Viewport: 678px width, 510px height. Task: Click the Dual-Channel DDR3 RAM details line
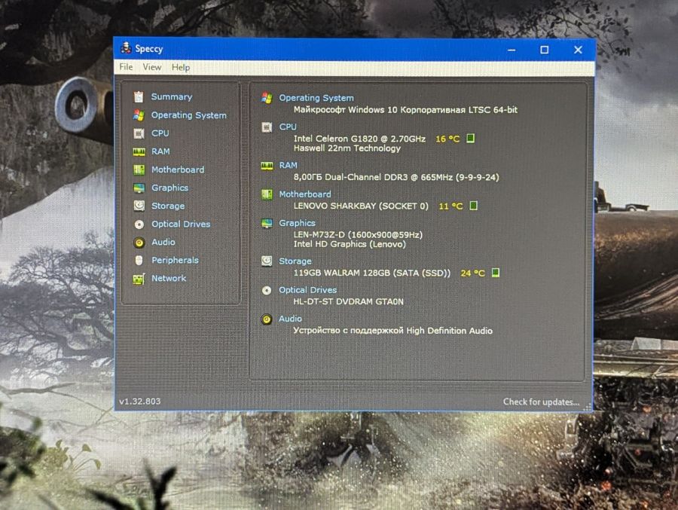(396, 177)
